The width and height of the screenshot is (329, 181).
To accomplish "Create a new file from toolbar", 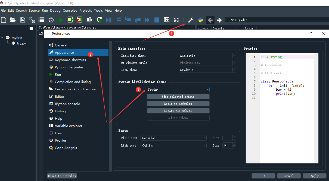I will (4, 20).
